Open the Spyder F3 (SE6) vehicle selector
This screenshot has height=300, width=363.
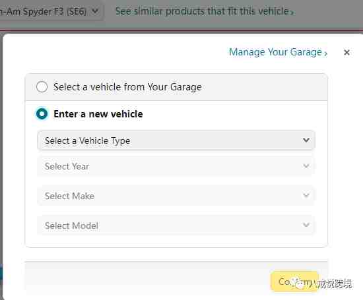coord(50,11)
